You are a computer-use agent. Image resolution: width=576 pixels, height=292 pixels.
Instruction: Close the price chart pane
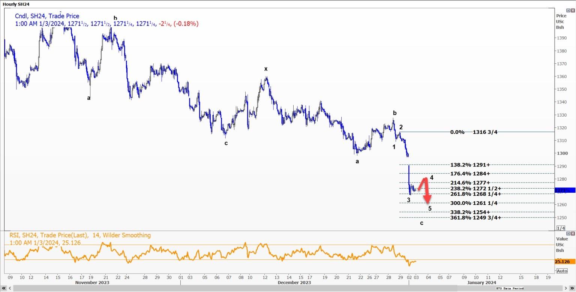(x=573, y=10)
